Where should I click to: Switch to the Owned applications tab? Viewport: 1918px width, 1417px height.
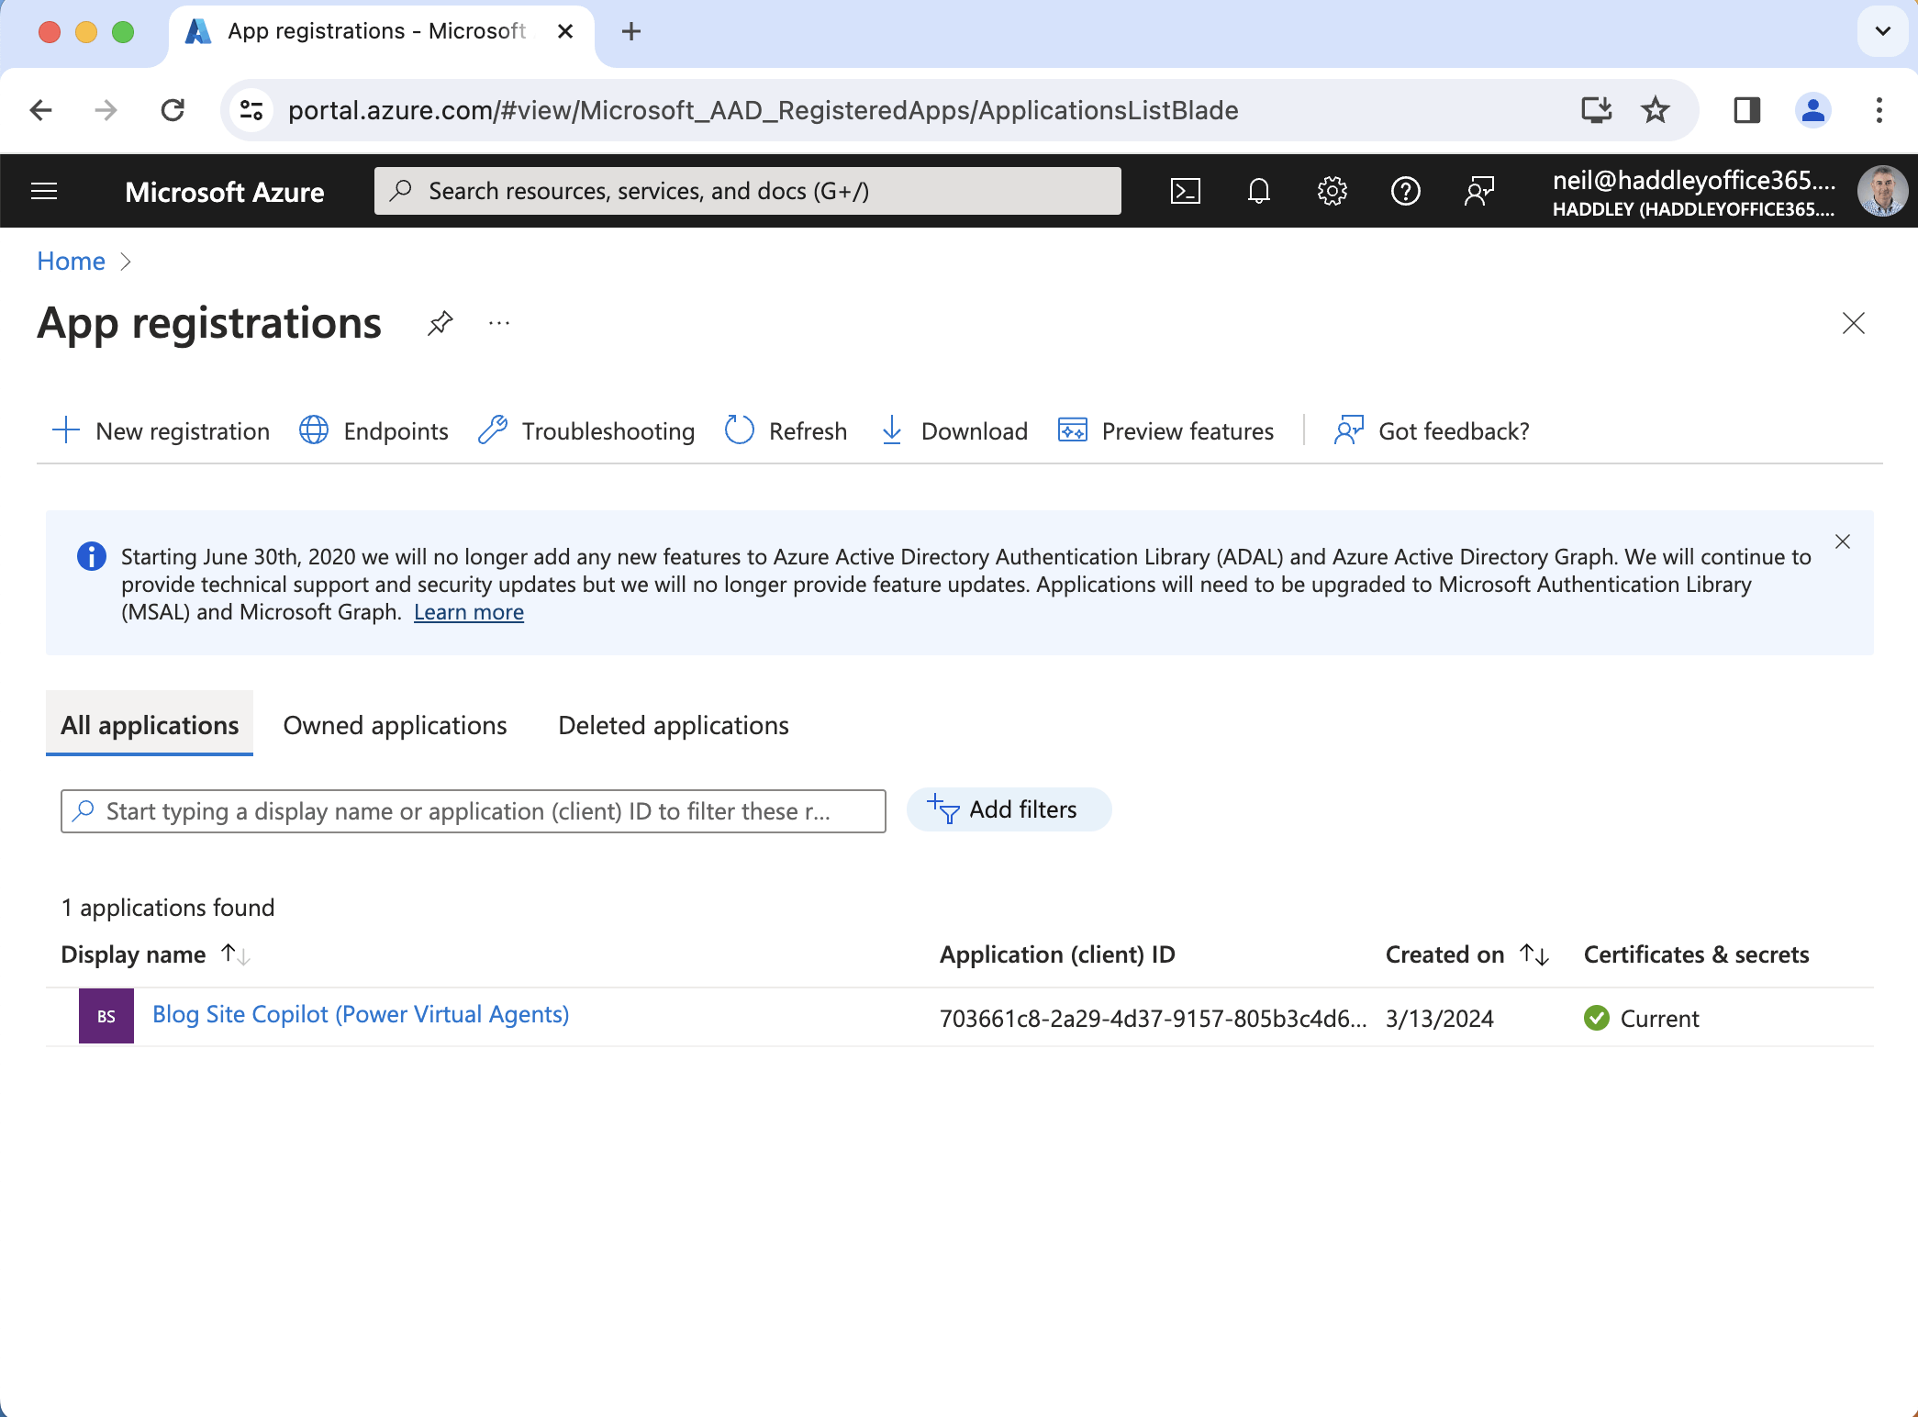coord(395,725)
